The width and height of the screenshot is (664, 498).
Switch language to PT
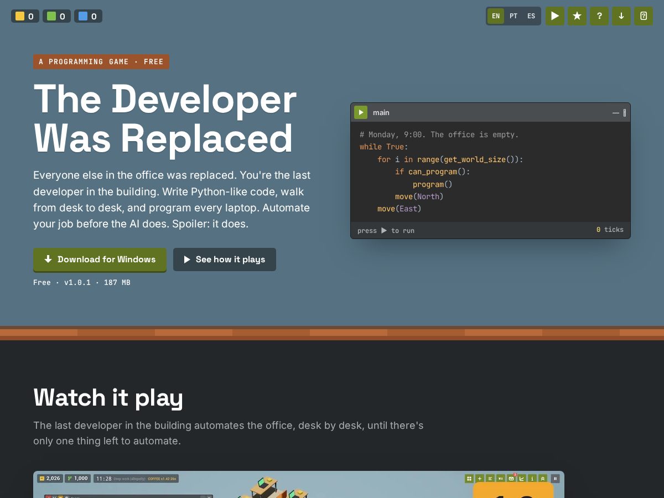tap(513, 16)
